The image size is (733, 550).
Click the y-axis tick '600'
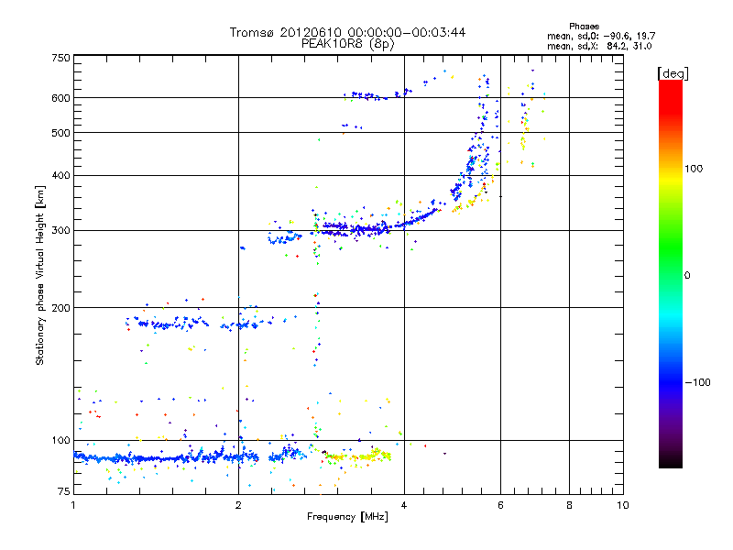coord(61,98)
